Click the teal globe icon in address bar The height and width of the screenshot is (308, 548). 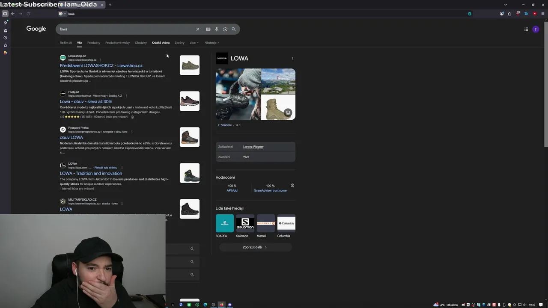pos(470,14)
